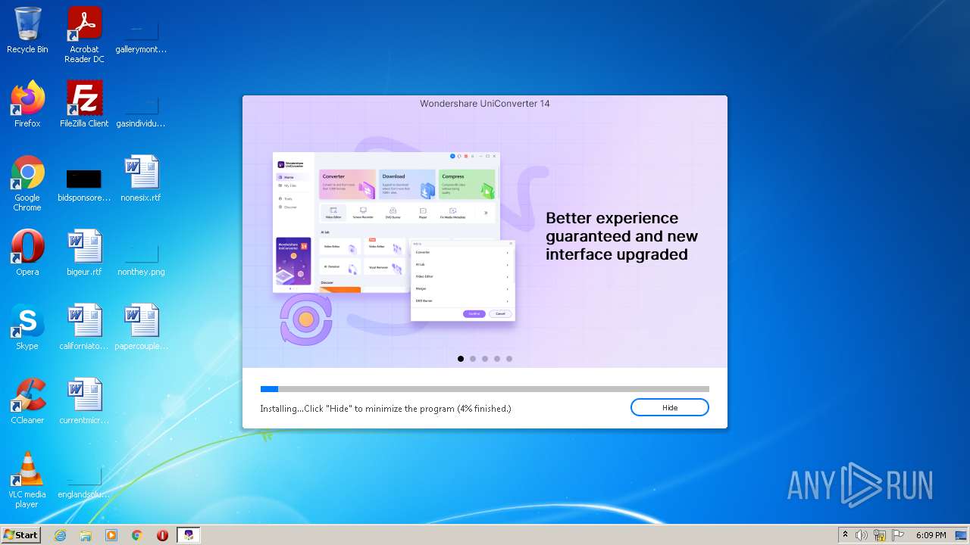Screen dimensions: 970x545
Task: Select the CCleaner desktop icon
Action: pos(27,401)
